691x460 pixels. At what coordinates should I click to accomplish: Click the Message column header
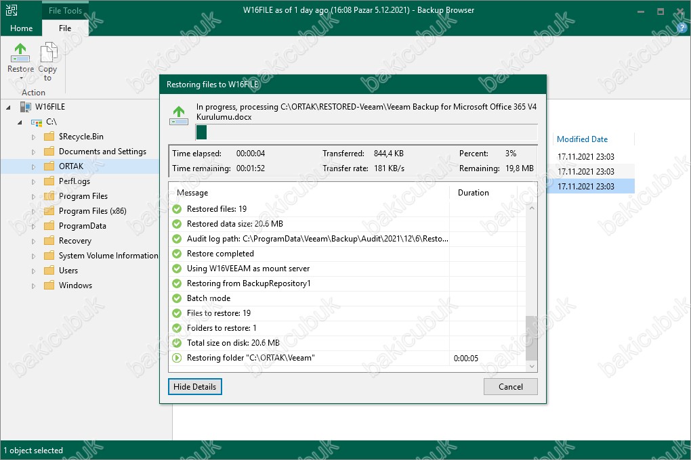tap(192, 193)
